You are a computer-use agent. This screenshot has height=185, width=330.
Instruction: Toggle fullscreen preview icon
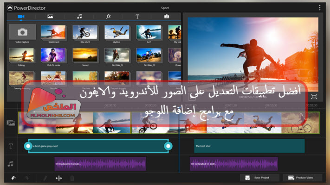point(314,97)
